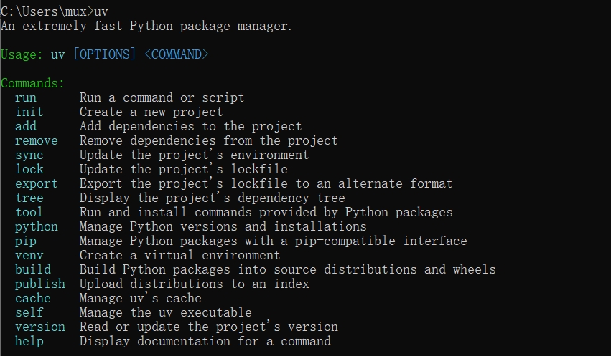Screen dimensions: 611x356
Task: Click the 'tree' command entry
Action: pyautogui.click(x=29, y=198)
